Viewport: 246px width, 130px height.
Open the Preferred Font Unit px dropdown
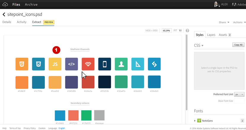[x=239, y=94]
